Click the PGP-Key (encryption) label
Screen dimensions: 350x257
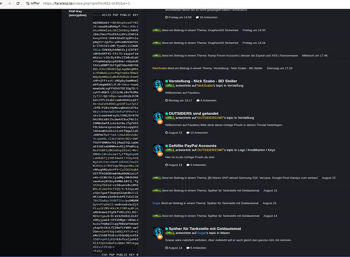pos(77,13)
